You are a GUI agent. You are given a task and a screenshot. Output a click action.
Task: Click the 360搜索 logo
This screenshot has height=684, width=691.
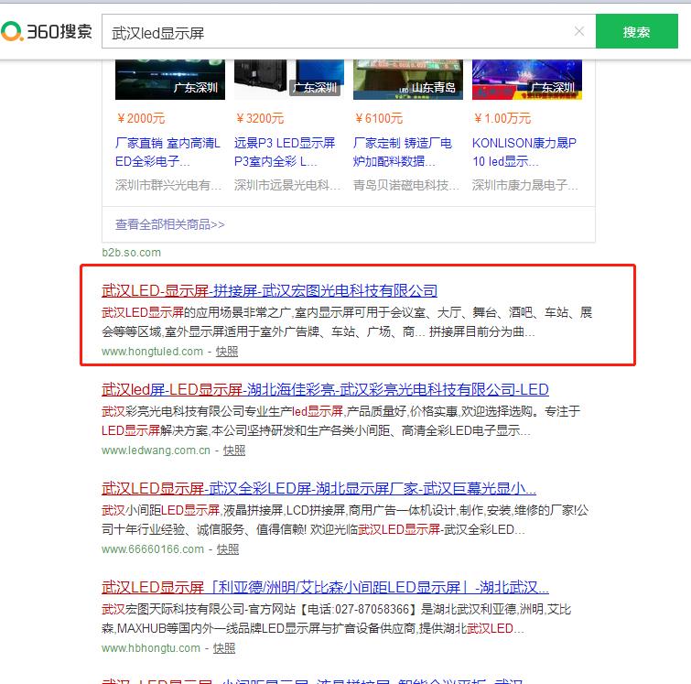coord(47,31)
